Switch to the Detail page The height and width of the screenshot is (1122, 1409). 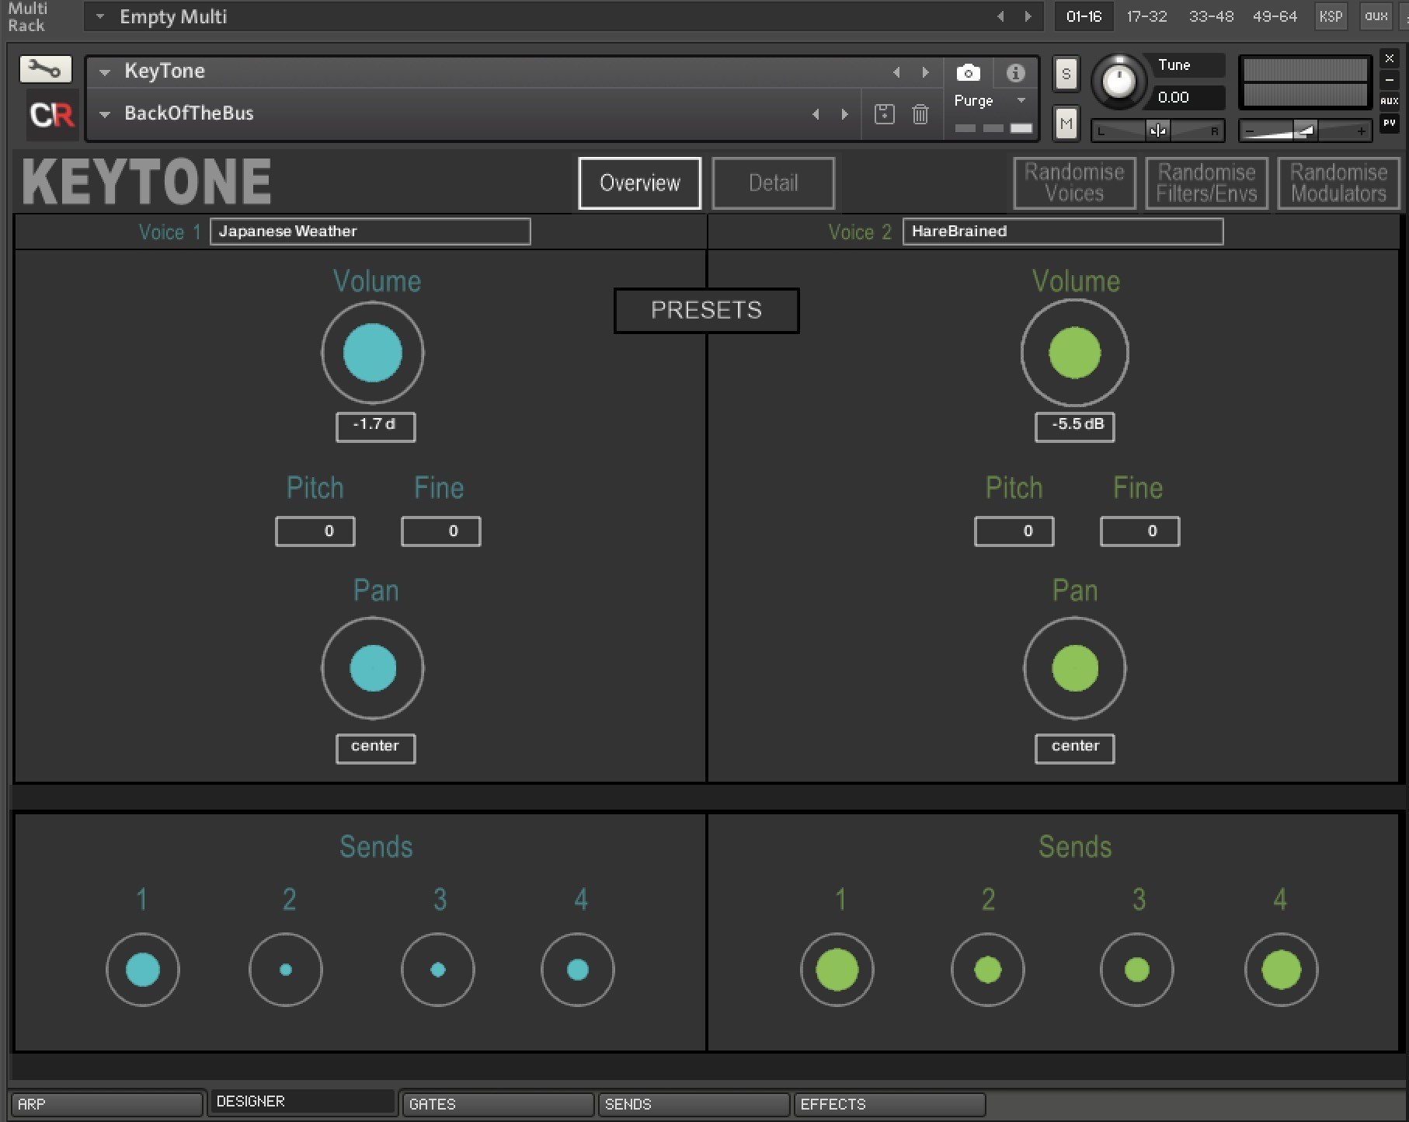coord(774,183)
